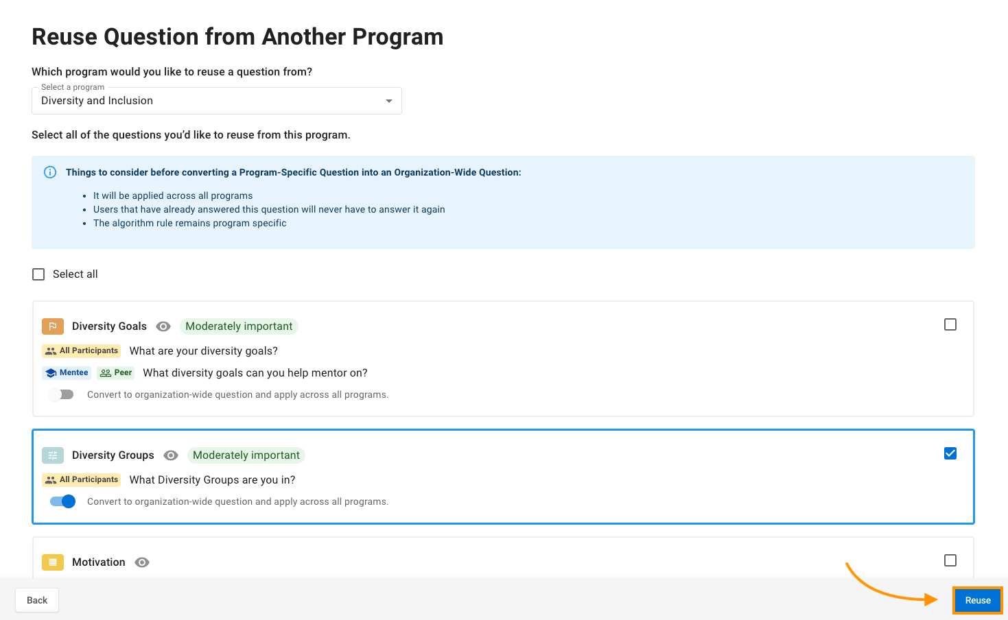Click the eye icon next to Motivation

pos(142,562)
